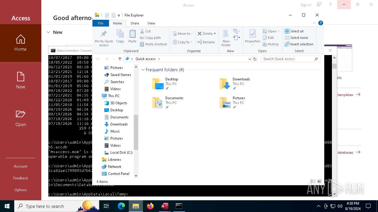Click the Cut scissors item
The width and height of the screenshot is (378, 212).
click(x=145, y=31)
